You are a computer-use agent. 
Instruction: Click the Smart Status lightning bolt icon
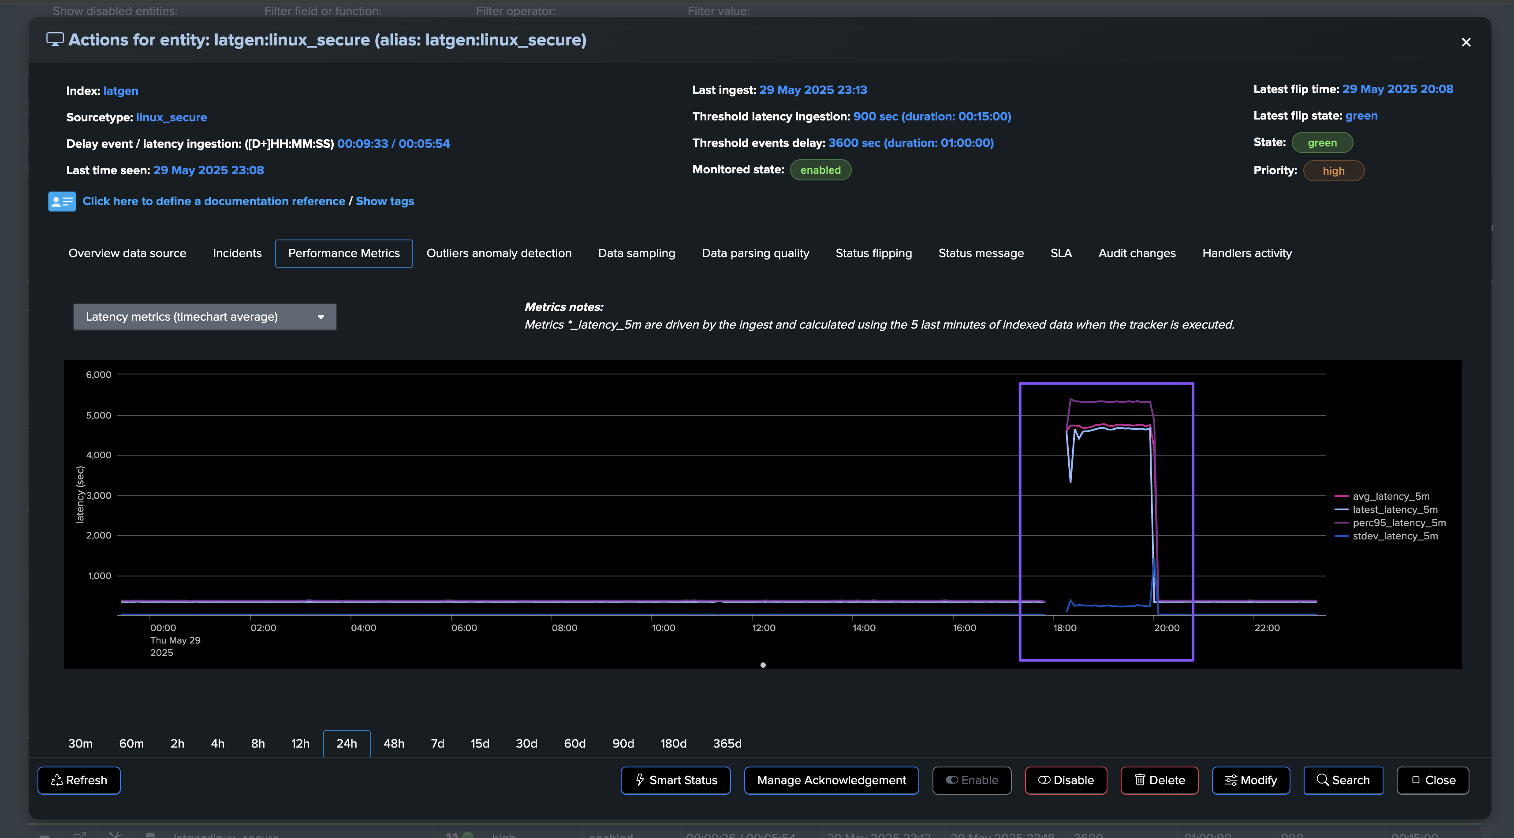(x=640, y=780)
